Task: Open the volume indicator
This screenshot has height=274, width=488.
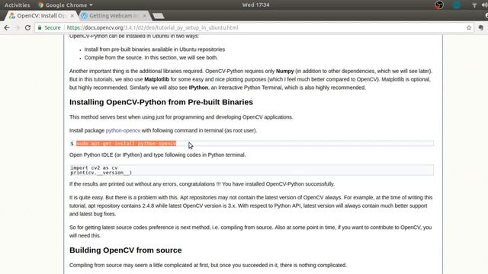Action: point(485,5)
